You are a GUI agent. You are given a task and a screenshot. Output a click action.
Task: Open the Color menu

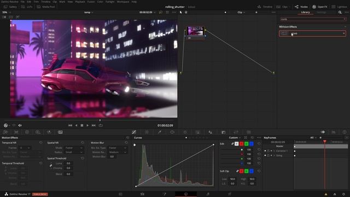pyautogui.click(x=100, y=2)
